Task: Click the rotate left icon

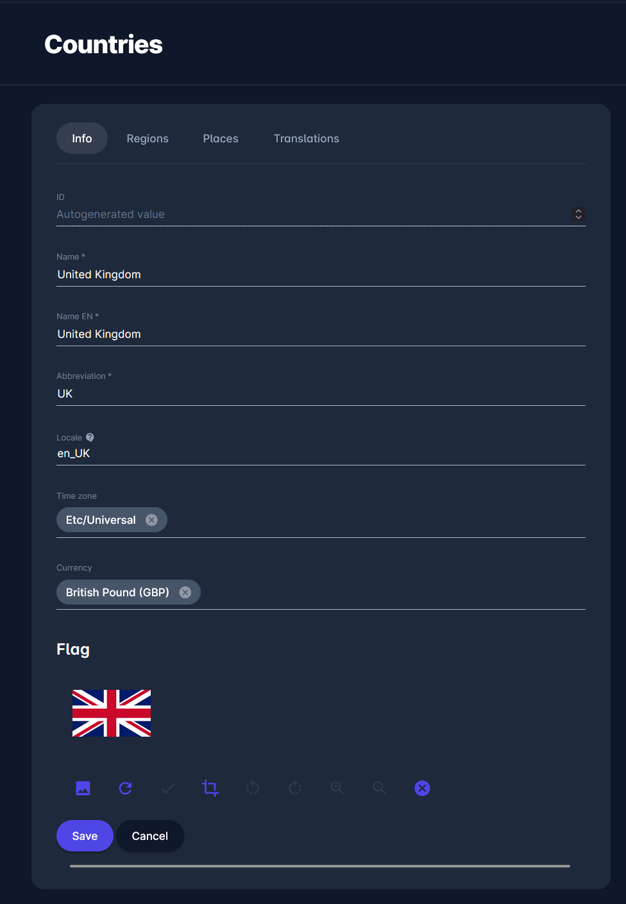Action: point(253,788)
